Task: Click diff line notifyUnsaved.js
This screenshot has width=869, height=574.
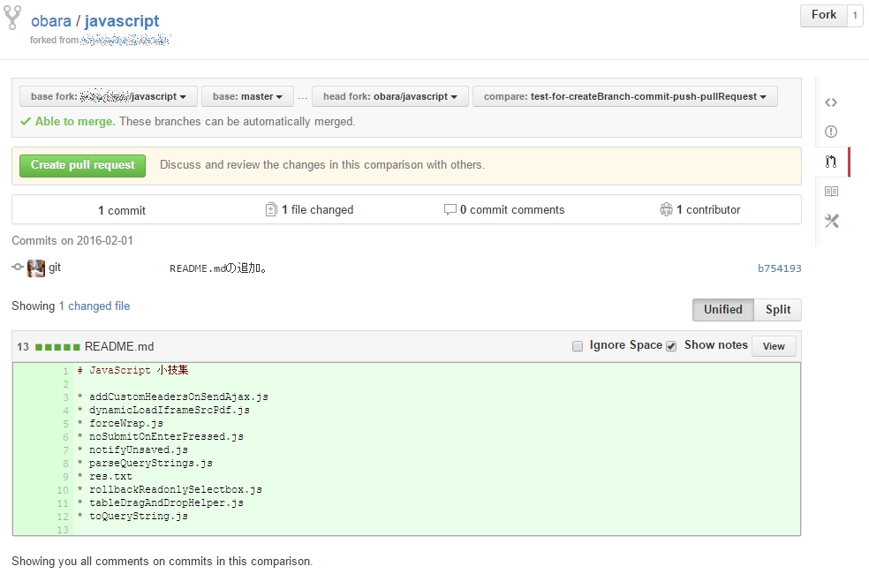Action: (139, 449)
